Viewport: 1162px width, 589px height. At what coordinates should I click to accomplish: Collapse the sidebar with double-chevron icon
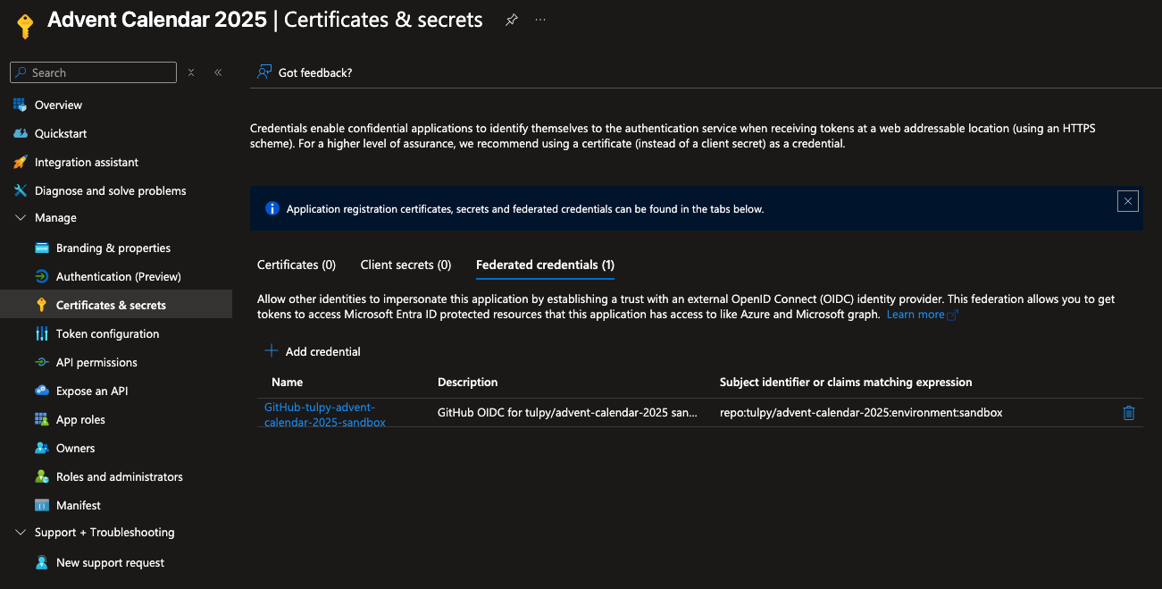coord(218,72)
